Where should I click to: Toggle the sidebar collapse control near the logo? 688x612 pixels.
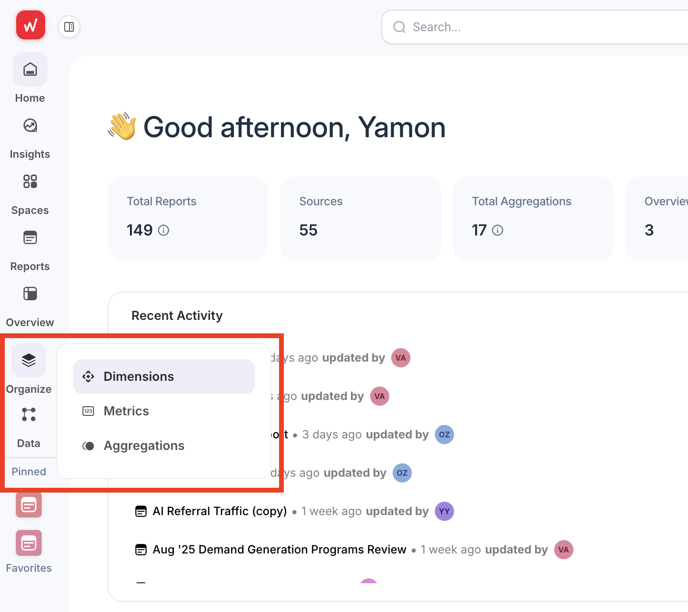(x=69, y=27)
